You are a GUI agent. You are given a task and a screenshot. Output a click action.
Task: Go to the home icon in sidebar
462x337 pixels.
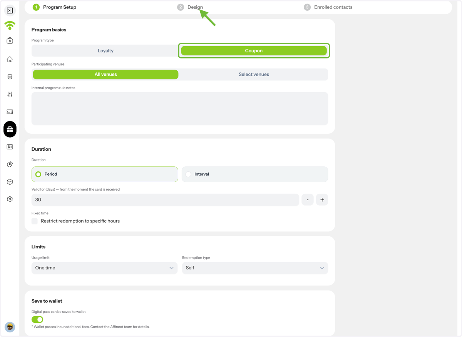pos(10,59)
